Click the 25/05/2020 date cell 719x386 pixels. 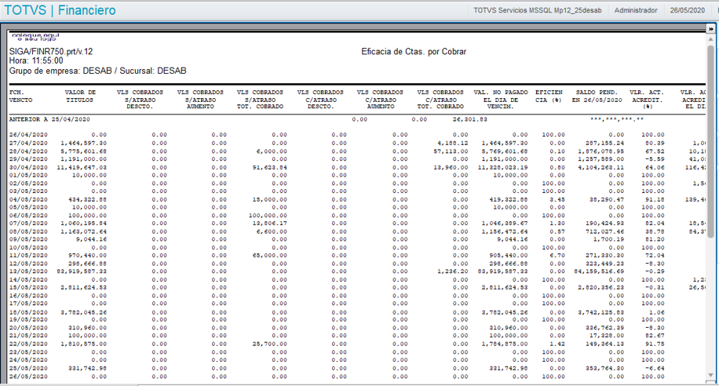tap(28, 368)
